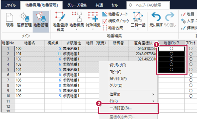This screenshot has width=197, height=119.
Task: Click the 構成点 column header
Action: (53, 43)
